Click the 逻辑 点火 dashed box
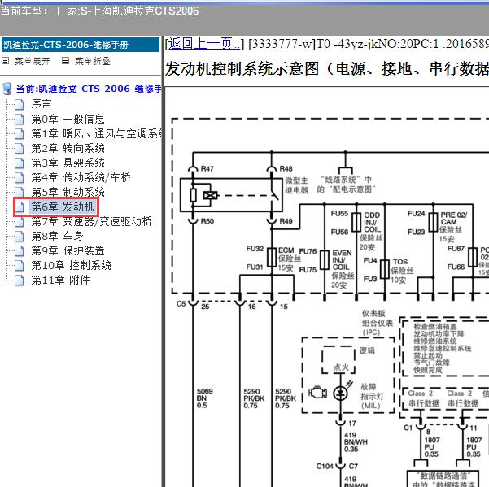 pyautogui.click(x=338, y=359)
